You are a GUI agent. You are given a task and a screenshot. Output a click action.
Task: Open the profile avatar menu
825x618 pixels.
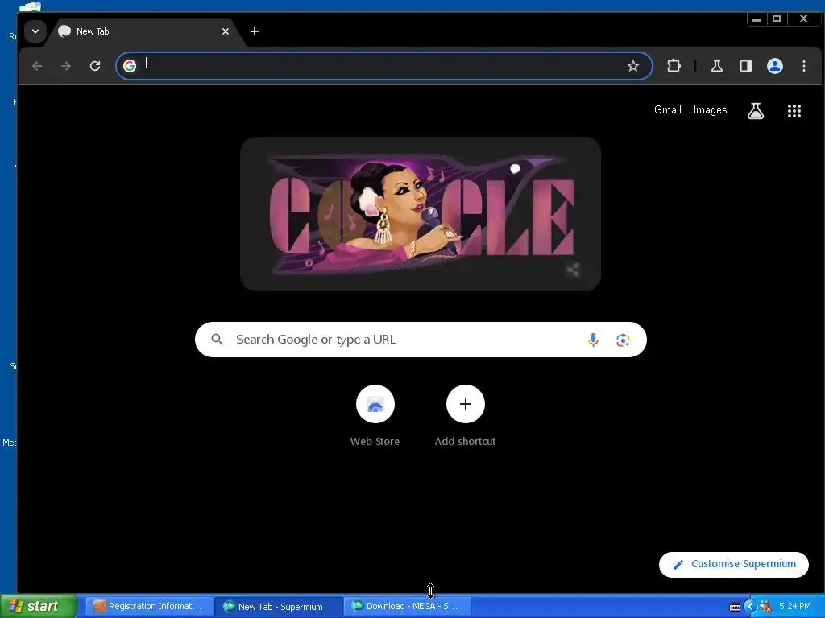point(775,66)
